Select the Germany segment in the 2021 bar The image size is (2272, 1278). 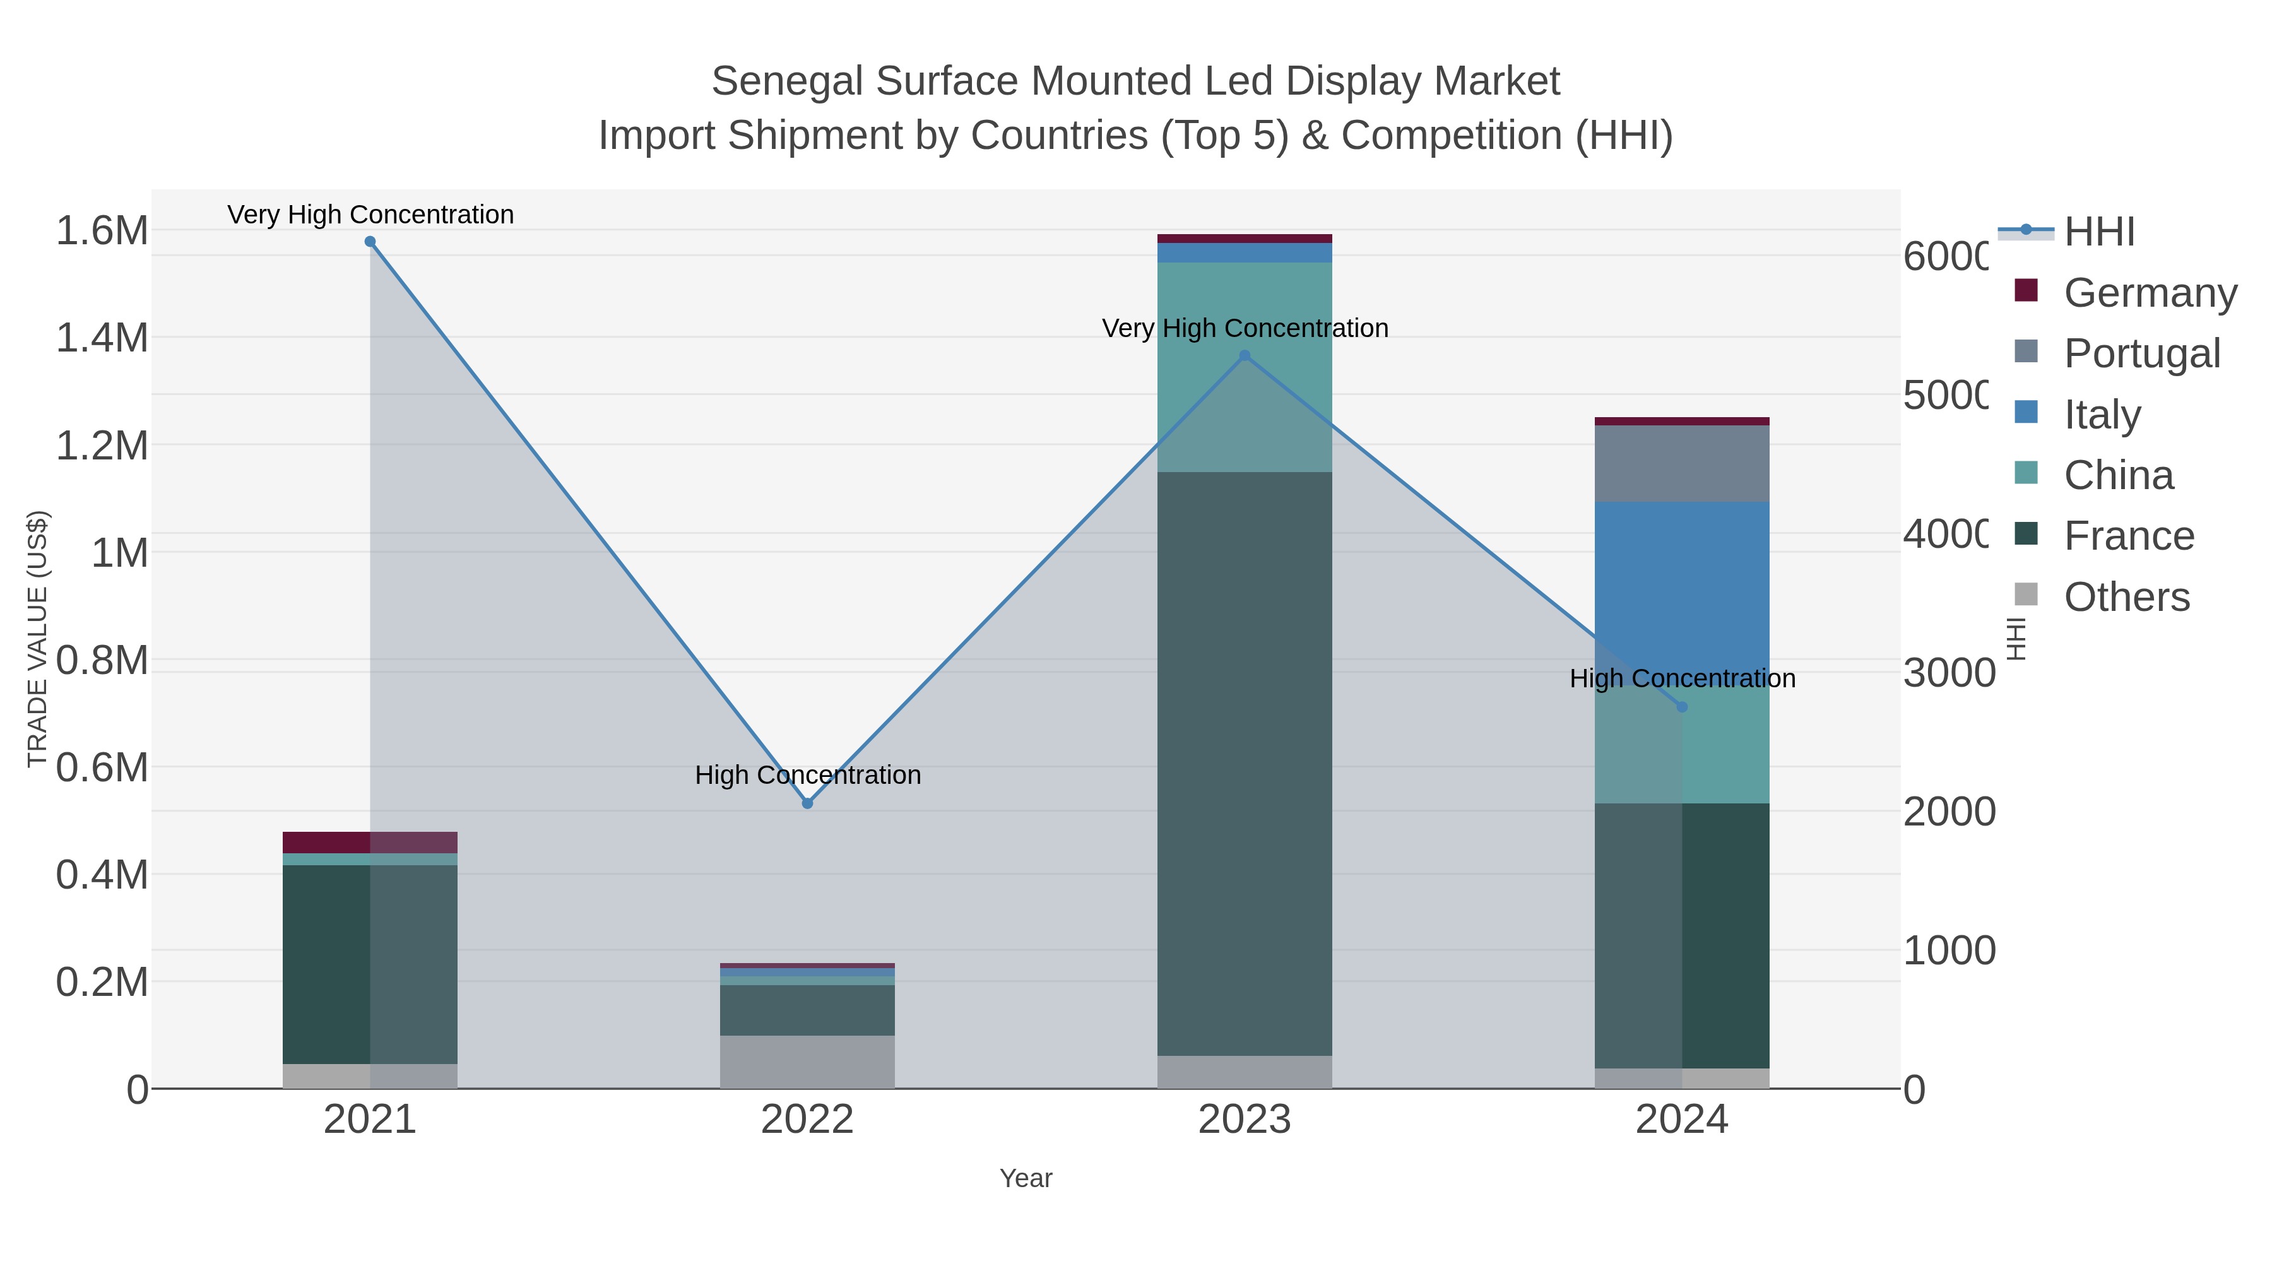370,843
